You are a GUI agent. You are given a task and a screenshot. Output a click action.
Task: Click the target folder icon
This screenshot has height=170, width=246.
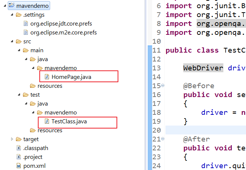(x=19, y=139)
